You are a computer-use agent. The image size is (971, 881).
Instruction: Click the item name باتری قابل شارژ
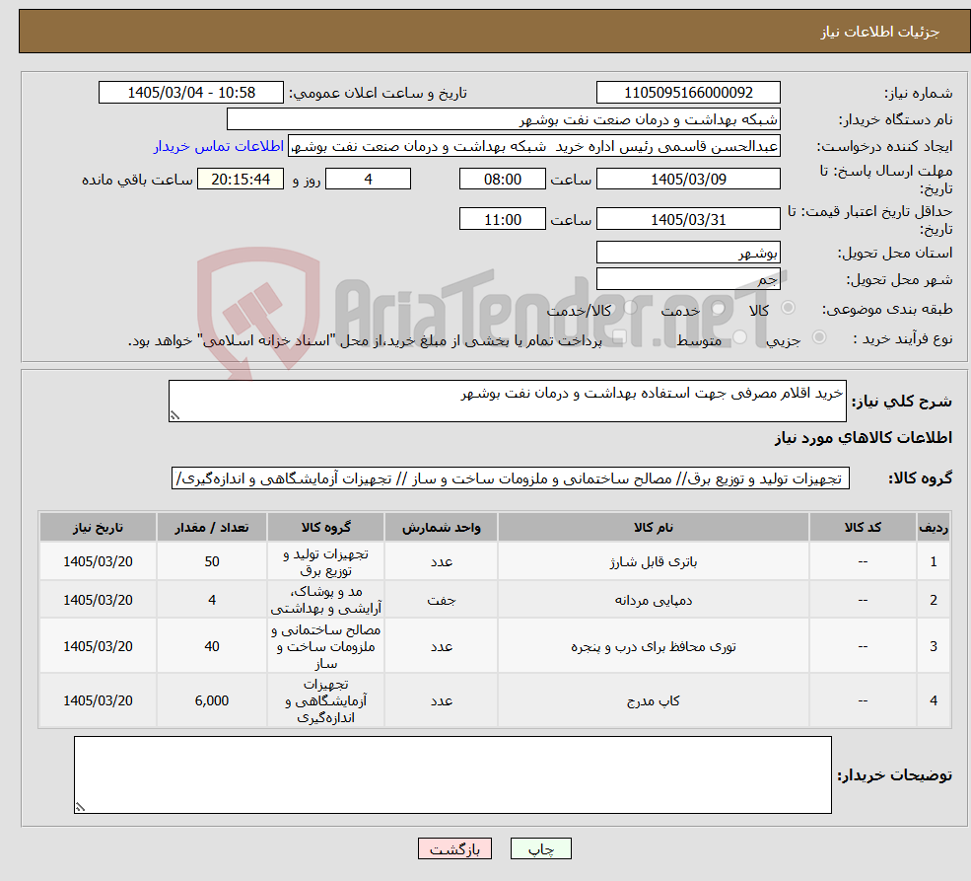(654, 562)
